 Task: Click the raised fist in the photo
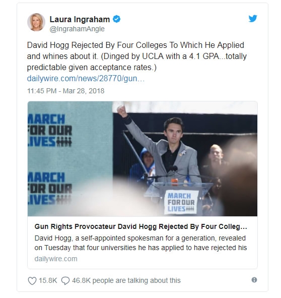pyautogui.click(x=122, y=111)
